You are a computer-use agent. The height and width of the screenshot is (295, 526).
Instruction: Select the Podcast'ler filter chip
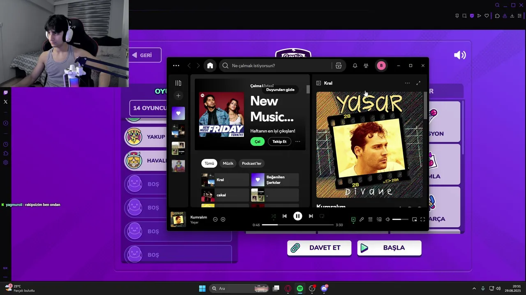pos(251,163)
